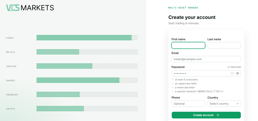Click the 'at least 6 characters' rule
Image resolution: width=258 pixels, height=121 pixels.
[x=186, y=80]
